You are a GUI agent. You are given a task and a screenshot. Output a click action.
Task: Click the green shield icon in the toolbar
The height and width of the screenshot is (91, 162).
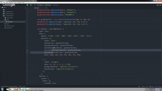[x=27, y=5]
